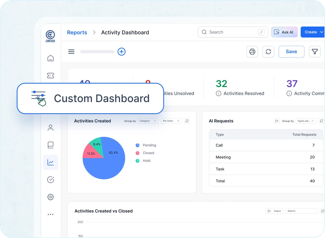Toggle the hamburger menu icon
The image size is (325, 238).
pos(71,52)
